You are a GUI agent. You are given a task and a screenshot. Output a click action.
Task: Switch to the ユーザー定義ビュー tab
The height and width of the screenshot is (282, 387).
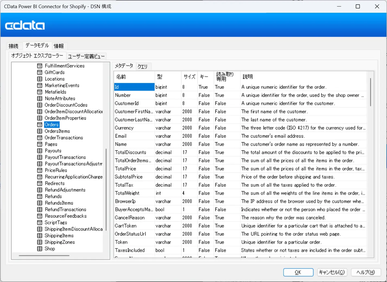pos(86,56)
